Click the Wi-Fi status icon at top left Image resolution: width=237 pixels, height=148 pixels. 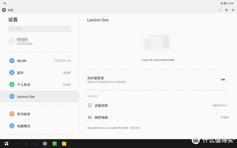pyautogui.click(x=5, y=3)
